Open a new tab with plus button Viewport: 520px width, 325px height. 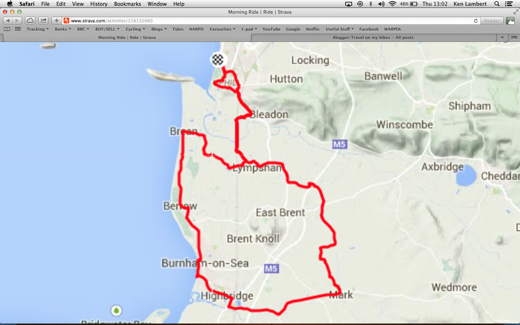(502, 37)
